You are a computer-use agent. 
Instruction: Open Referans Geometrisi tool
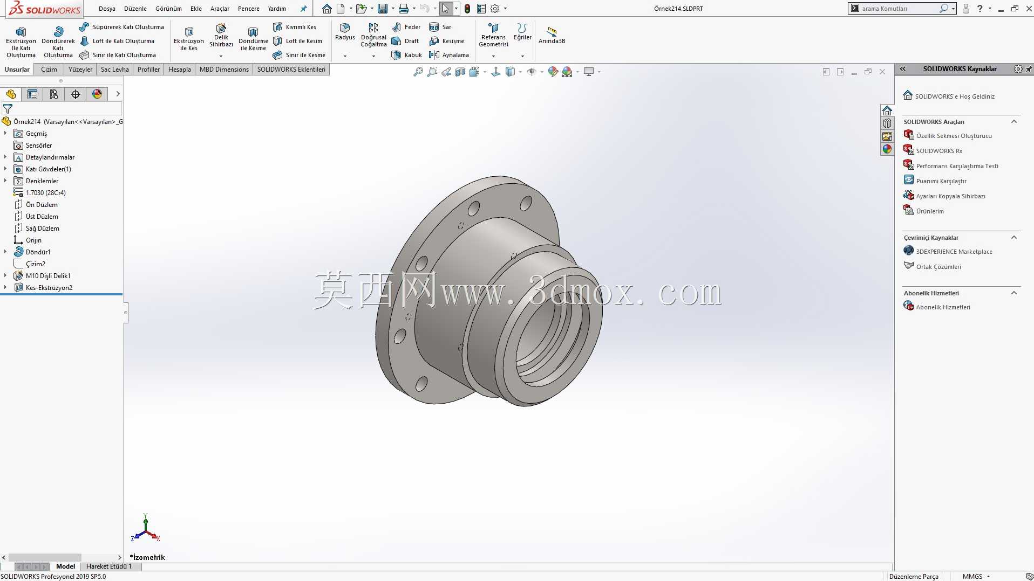coord(493,36)
